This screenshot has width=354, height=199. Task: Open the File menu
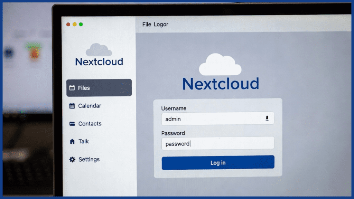147,24
